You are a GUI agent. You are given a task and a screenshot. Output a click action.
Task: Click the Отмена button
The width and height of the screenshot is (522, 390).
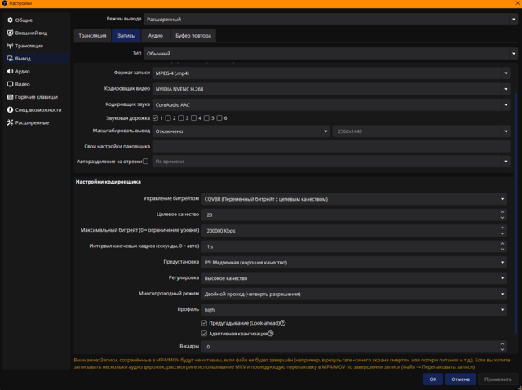(460, 379)
